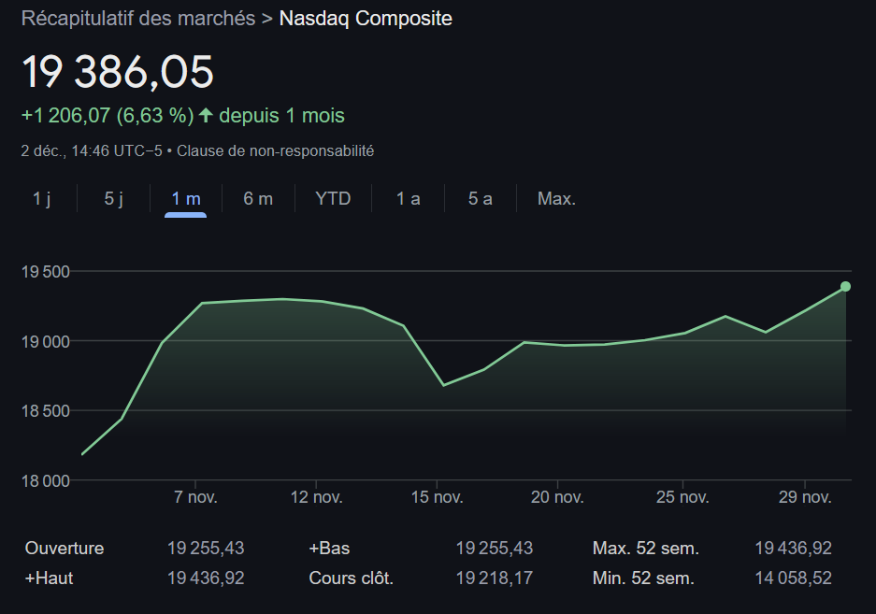This screenshot has height=614, width=876.
Task: Select the 1 j time range tab
Action: tap(41, 198)
